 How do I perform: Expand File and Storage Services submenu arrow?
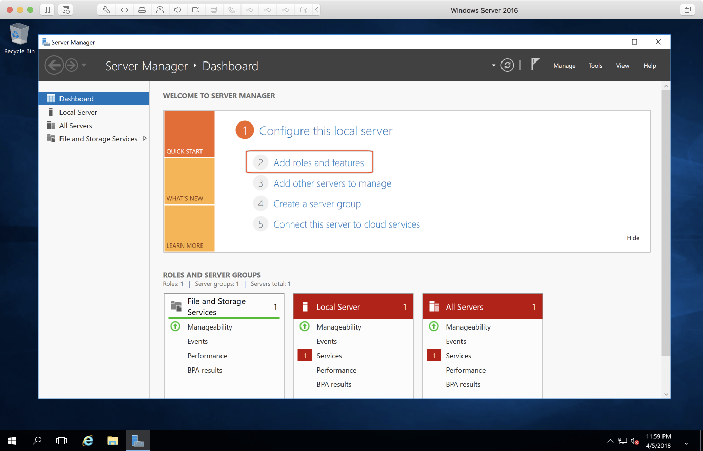pos(145,138)
